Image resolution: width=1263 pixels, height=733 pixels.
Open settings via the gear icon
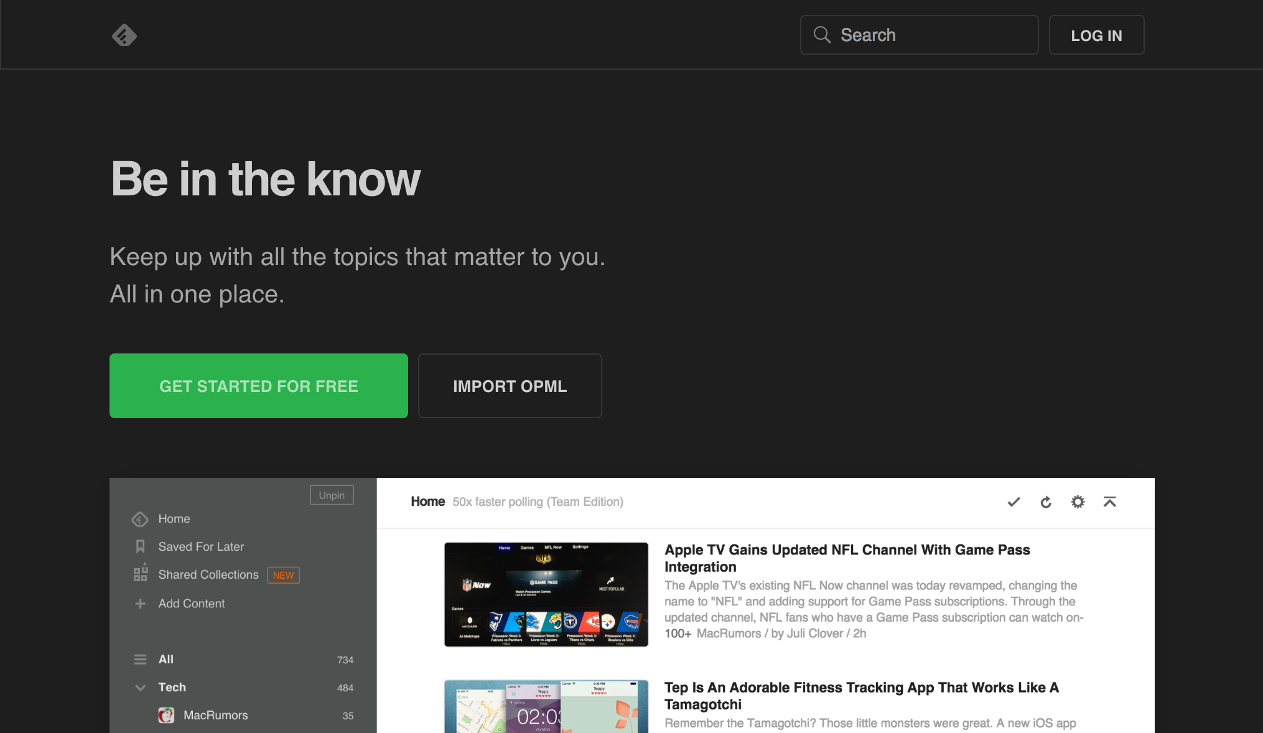(x=1078, y=502)
